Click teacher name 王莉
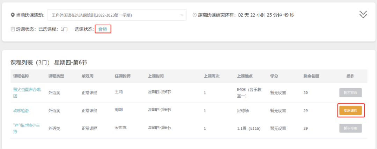 click(119, 91)
